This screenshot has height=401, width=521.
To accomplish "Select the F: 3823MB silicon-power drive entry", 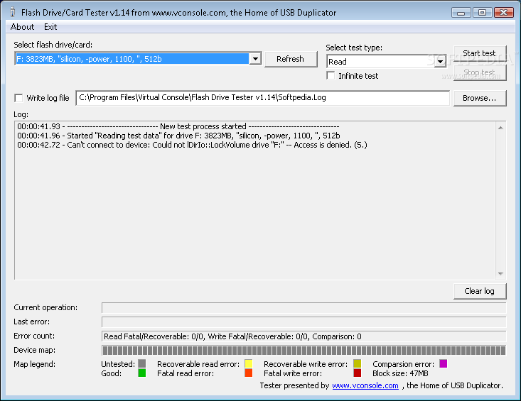I will pos(132,59).
